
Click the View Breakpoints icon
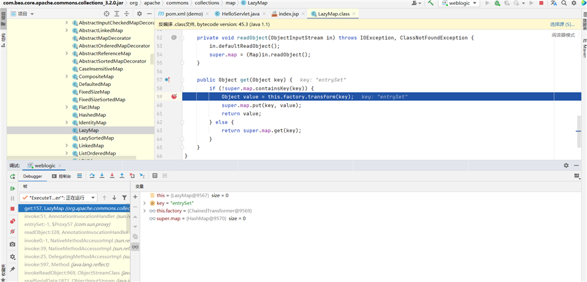pos(12,221)
